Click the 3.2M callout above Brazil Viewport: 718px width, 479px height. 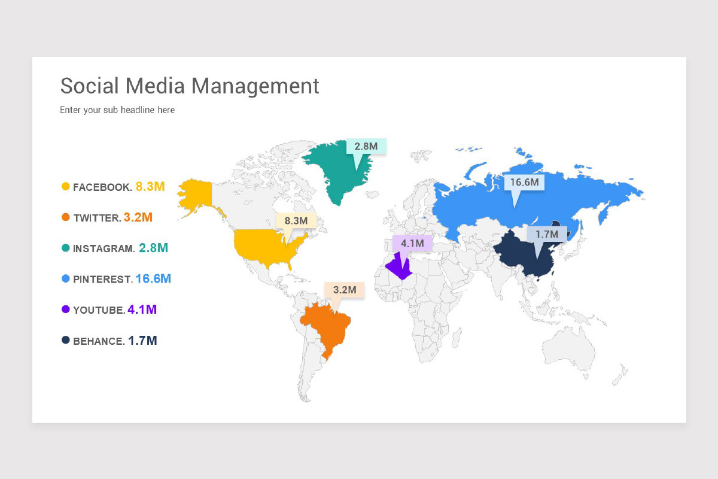345,290
